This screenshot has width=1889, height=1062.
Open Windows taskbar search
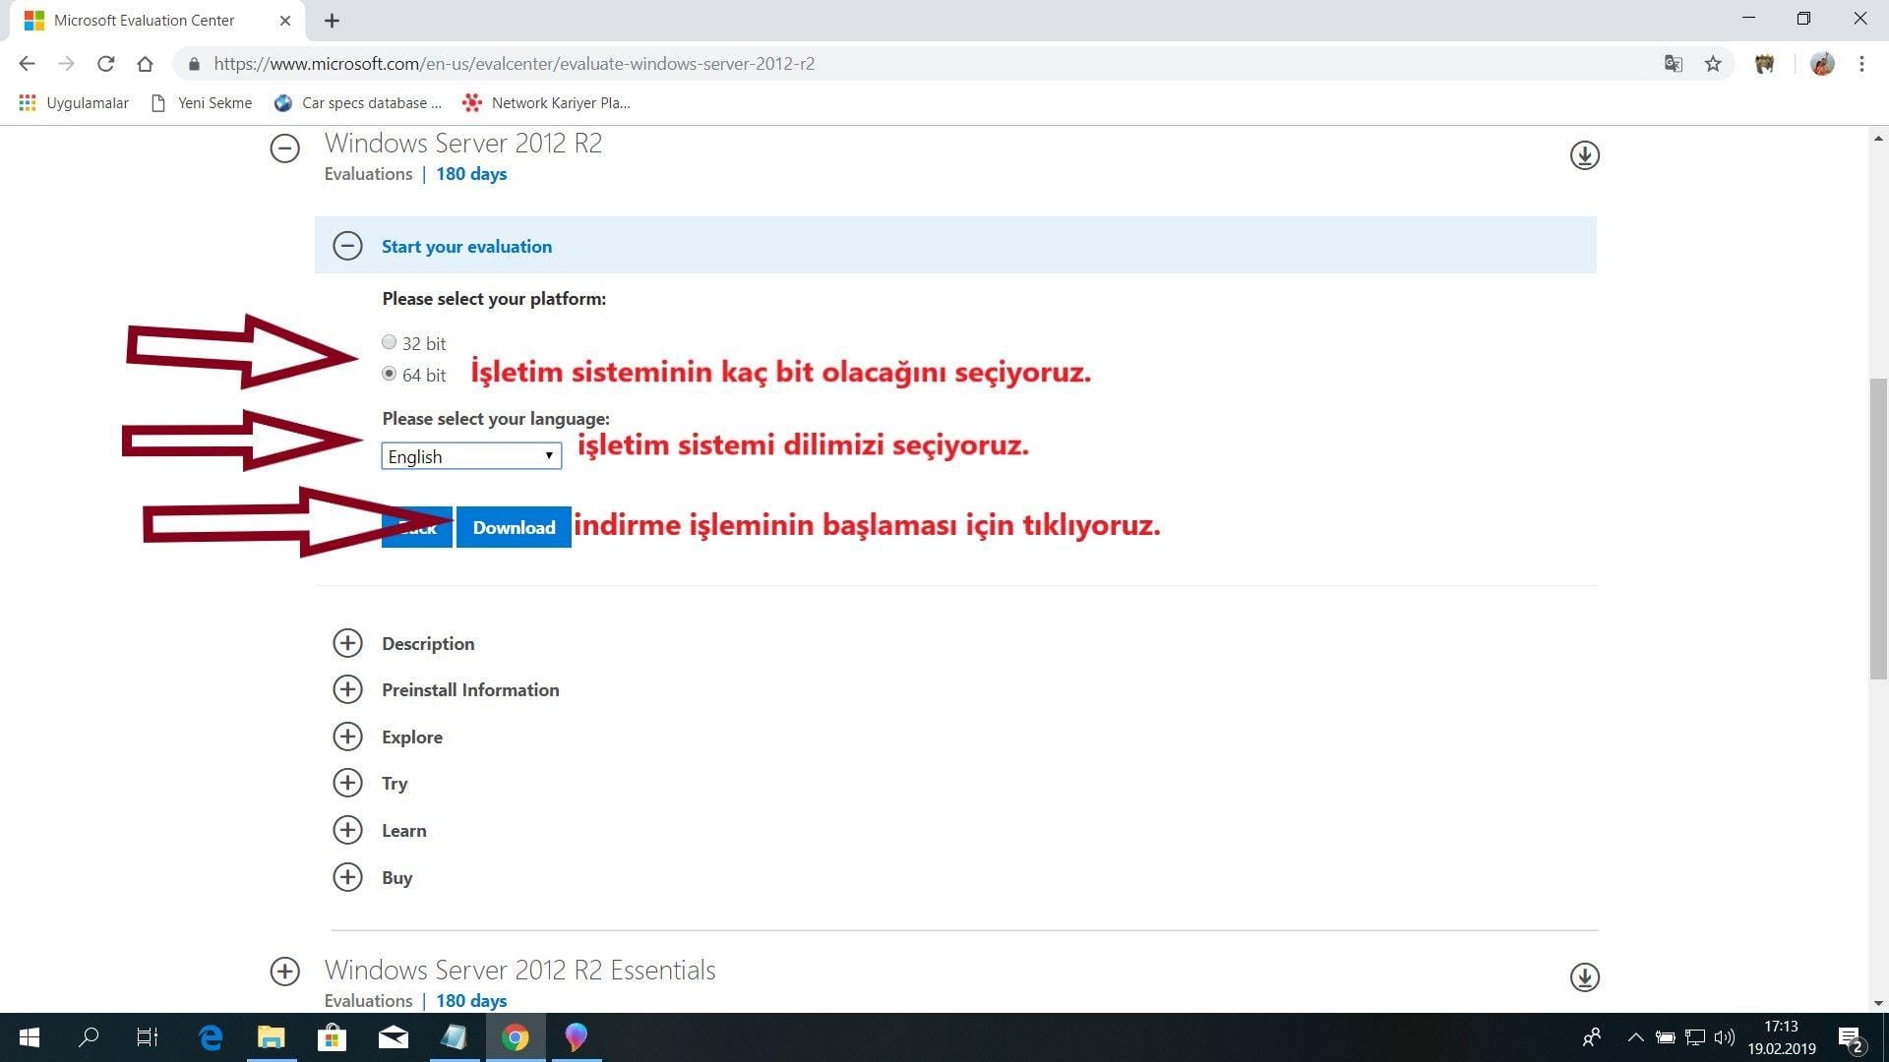point(89,1037)
